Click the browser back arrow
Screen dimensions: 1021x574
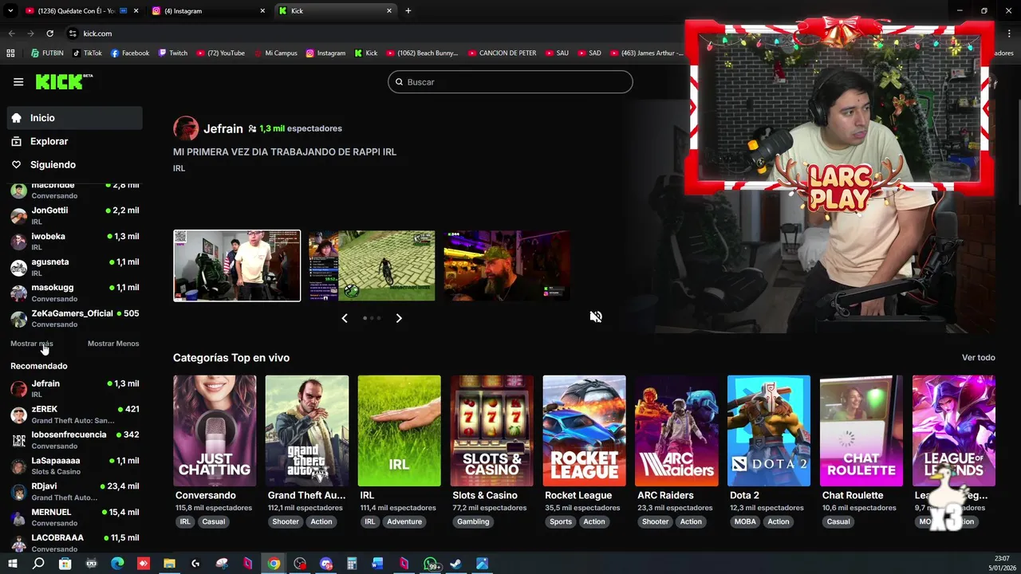point(11,33)
